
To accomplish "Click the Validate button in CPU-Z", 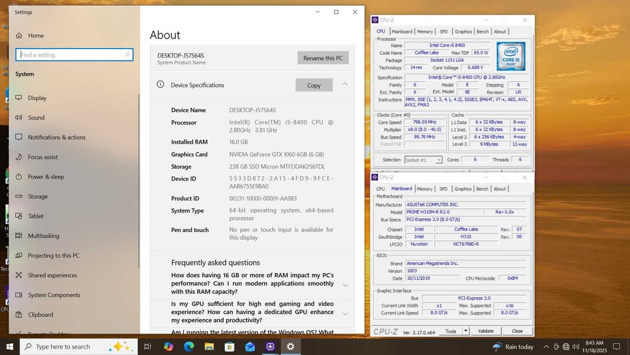I will point(485,331).
